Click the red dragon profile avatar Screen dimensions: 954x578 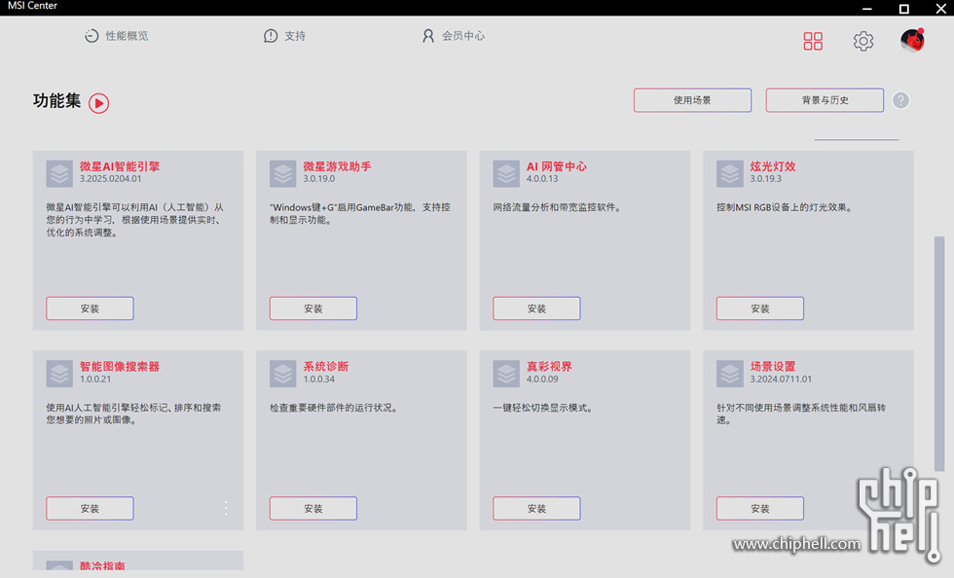pyautogui.click(x=912, y=41)
